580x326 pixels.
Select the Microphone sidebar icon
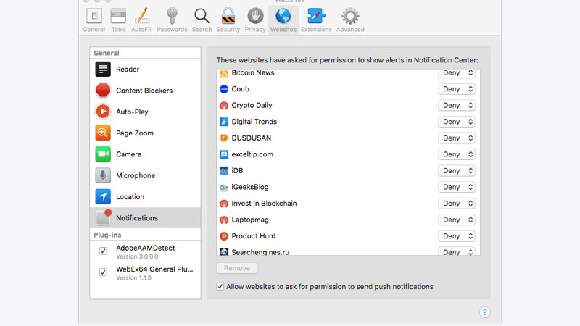click(x=103, y=175)
